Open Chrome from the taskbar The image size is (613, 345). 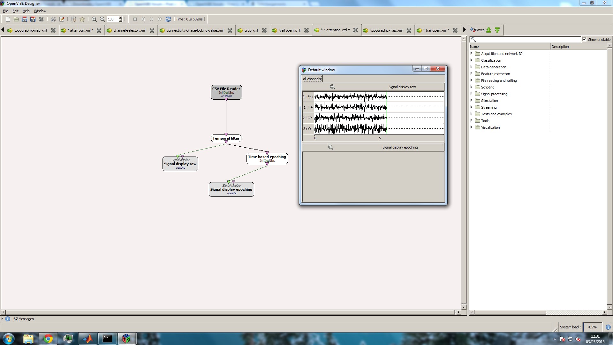48,339
